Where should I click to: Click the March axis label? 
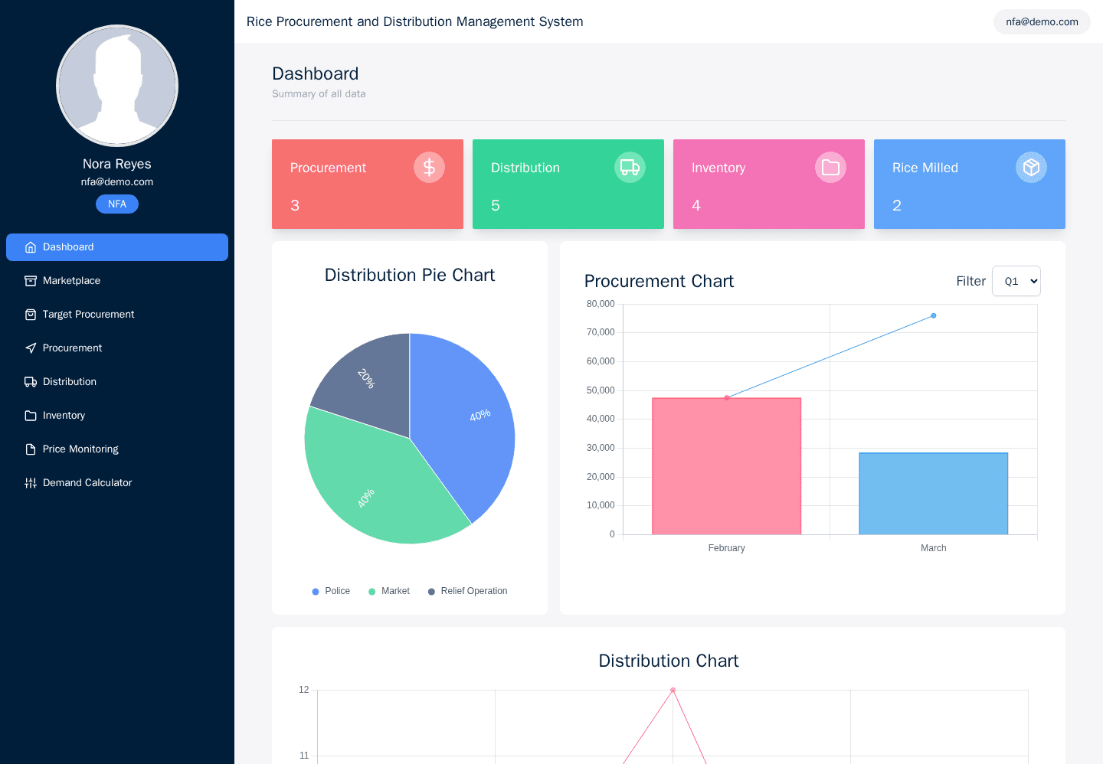coord(934,548)
